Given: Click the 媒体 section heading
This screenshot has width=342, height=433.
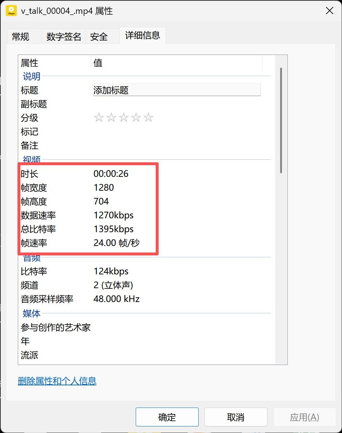Looking at the screenshot, I should 31,313.
